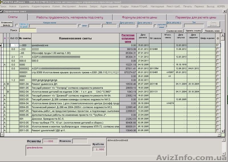The height and width of the screenshot is (162, 228).
Task: Open the Накладные menu
Action: click(157, 6)
